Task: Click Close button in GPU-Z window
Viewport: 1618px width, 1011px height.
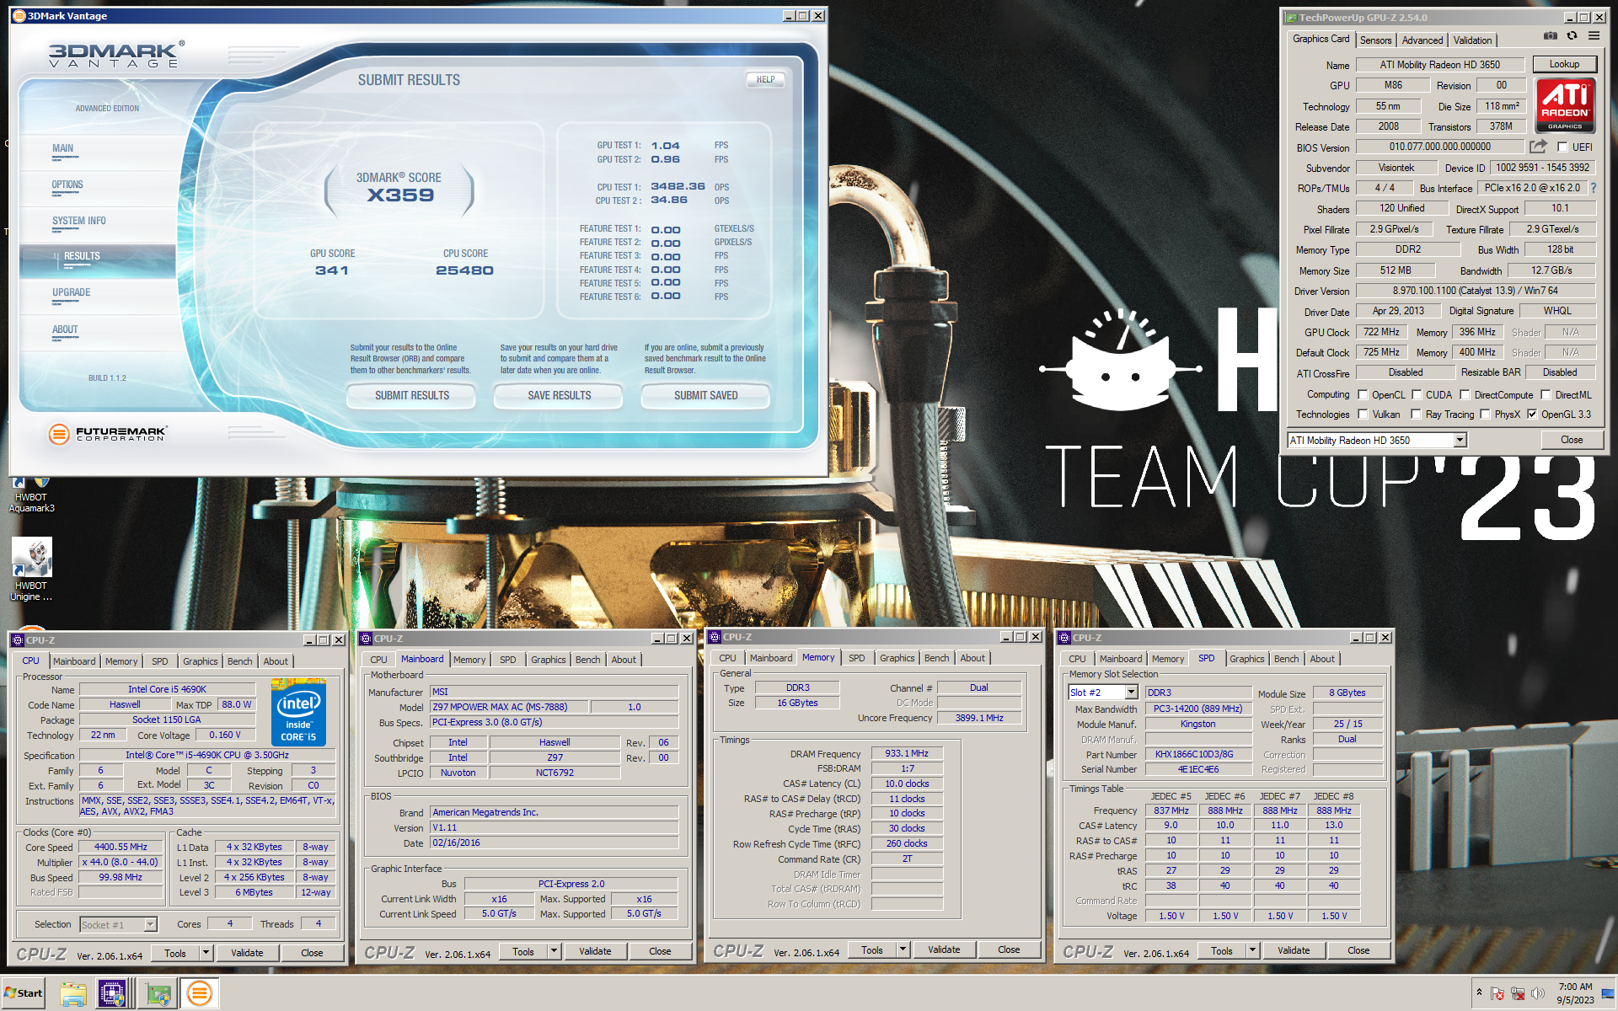Action: pyautogui.click(x=1571, y=440)
